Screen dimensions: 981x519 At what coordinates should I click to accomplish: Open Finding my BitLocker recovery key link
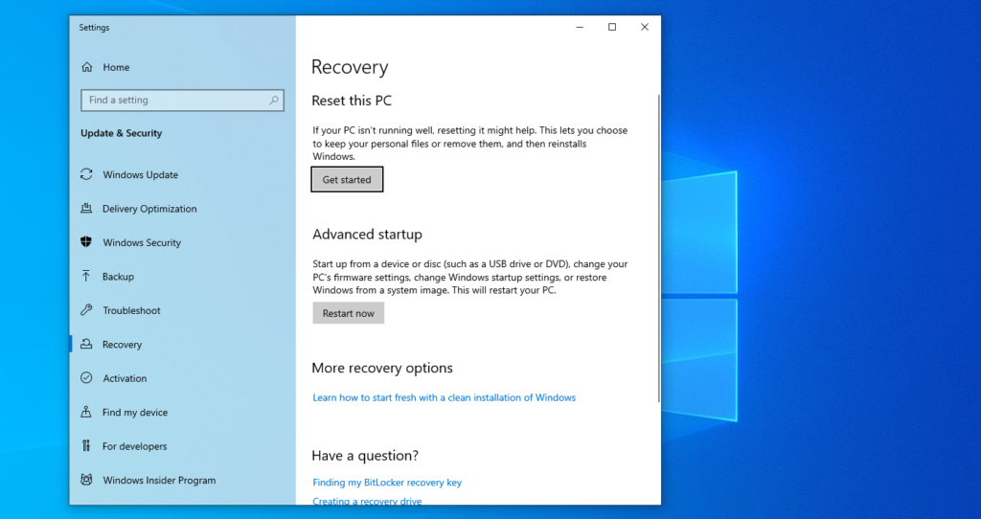387,483
